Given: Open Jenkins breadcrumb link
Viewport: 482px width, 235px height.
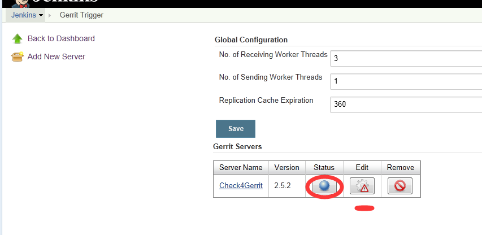Looking at the screenshot, I should pos(24,15).
